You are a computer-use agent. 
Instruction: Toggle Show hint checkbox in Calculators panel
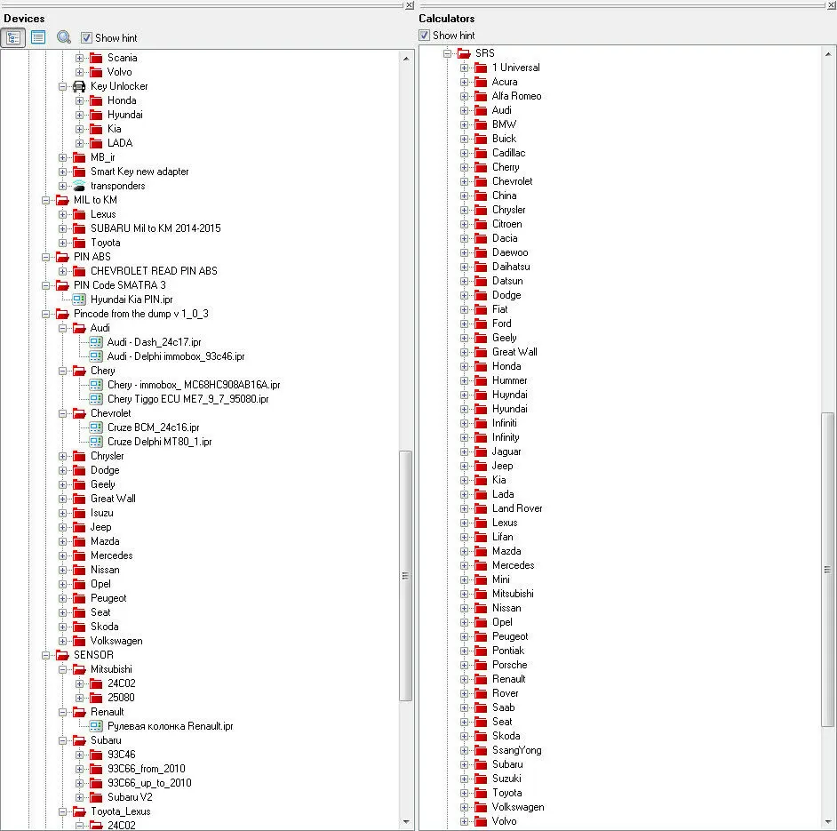point(424,36)
